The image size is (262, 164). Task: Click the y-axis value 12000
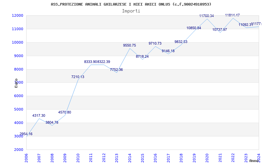[17, 15]
